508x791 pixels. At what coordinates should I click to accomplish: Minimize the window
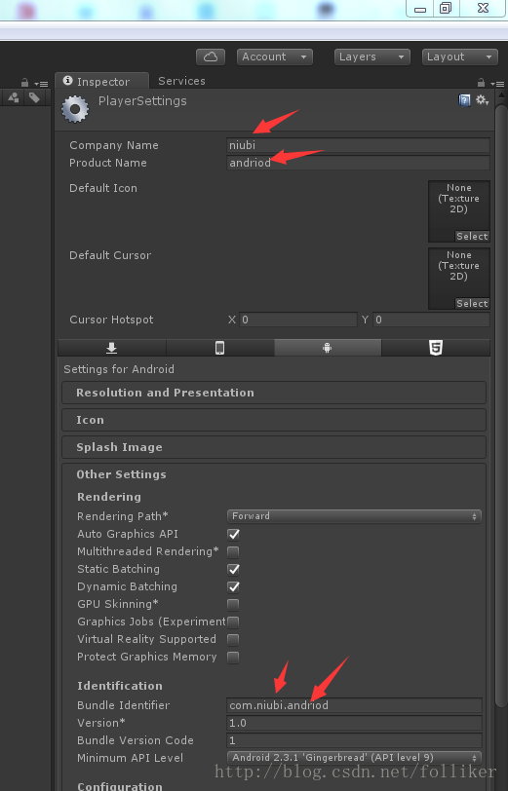coord(420,9)
